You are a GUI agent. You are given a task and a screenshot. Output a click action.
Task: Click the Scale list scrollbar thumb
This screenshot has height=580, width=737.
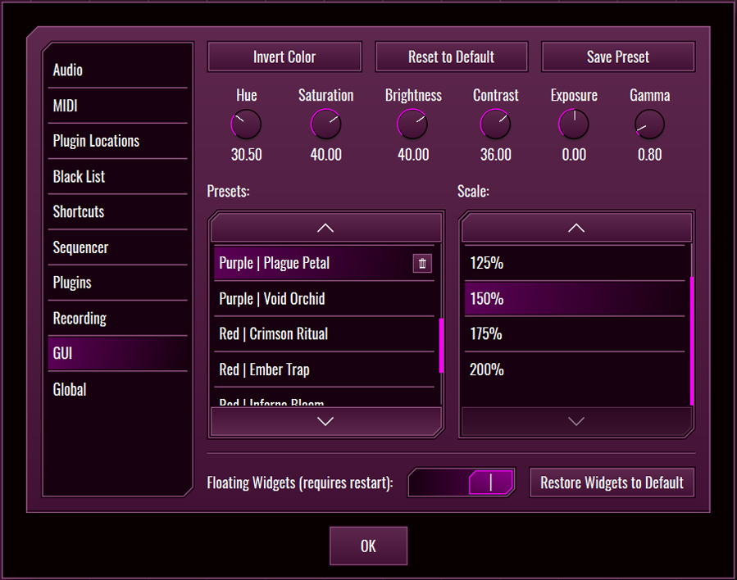(x=692, y=341)
